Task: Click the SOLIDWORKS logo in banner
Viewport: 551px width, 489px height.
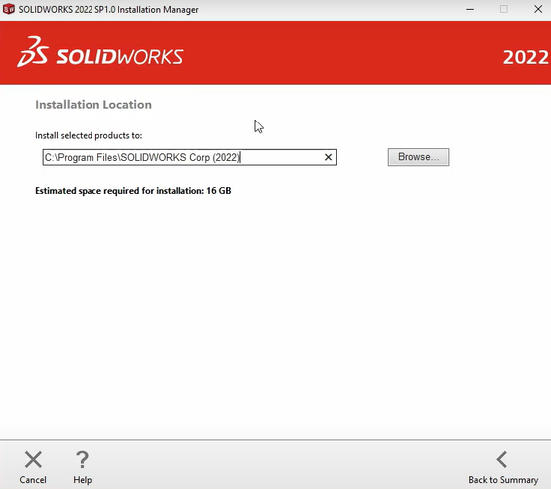Action: (100, 52)
